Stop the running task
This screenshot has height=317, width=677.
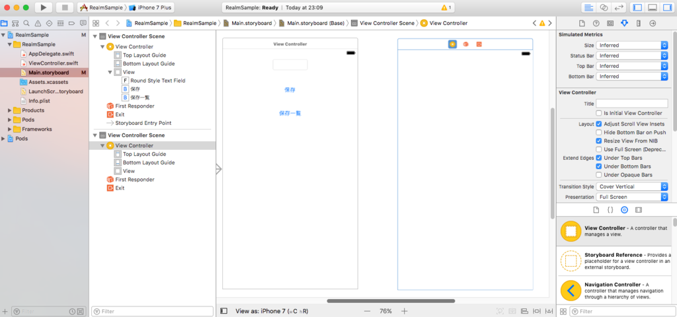point(65,7)
